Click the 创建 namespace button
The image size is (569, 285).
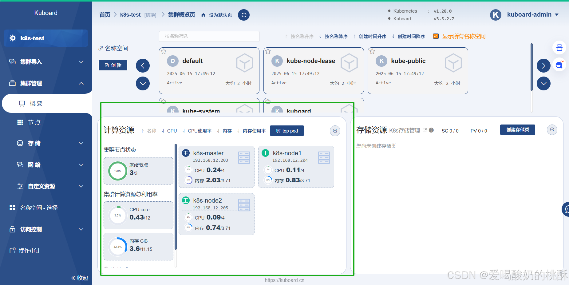click(x=113, y=65)
